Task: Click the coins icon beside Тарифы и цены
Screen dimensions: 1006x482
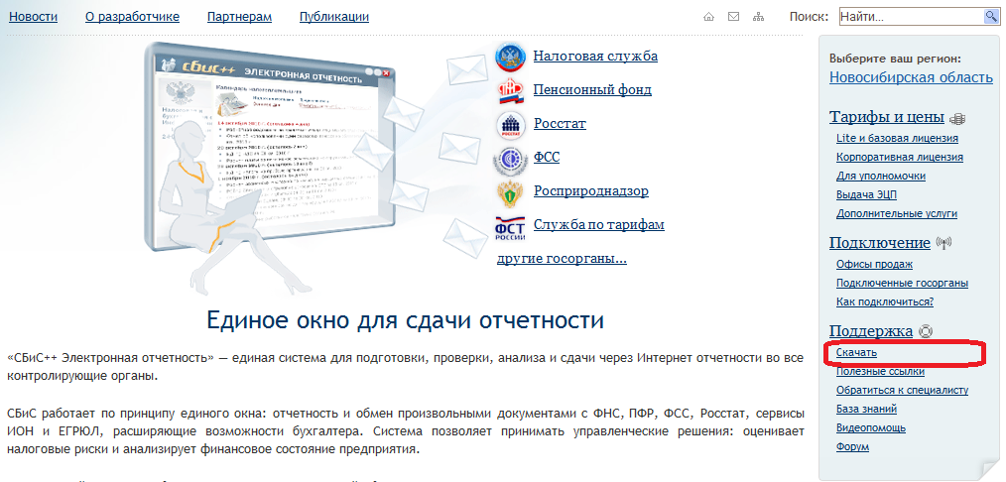Action: point(957,118)
